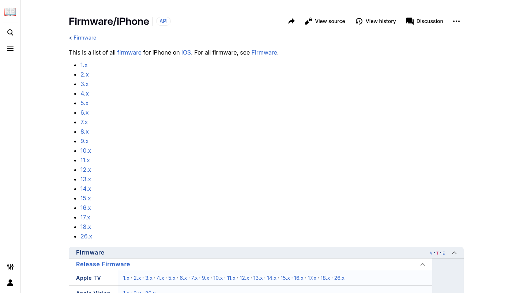This screenshot has width=512, height=293.
Task: Open the preferences sliders icon in sidebar
Action: click(10, 267)
